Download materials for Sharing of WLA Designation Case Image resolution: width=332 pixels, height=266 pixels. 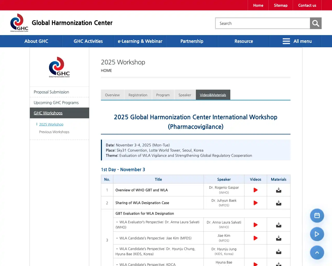click(279, 203)
